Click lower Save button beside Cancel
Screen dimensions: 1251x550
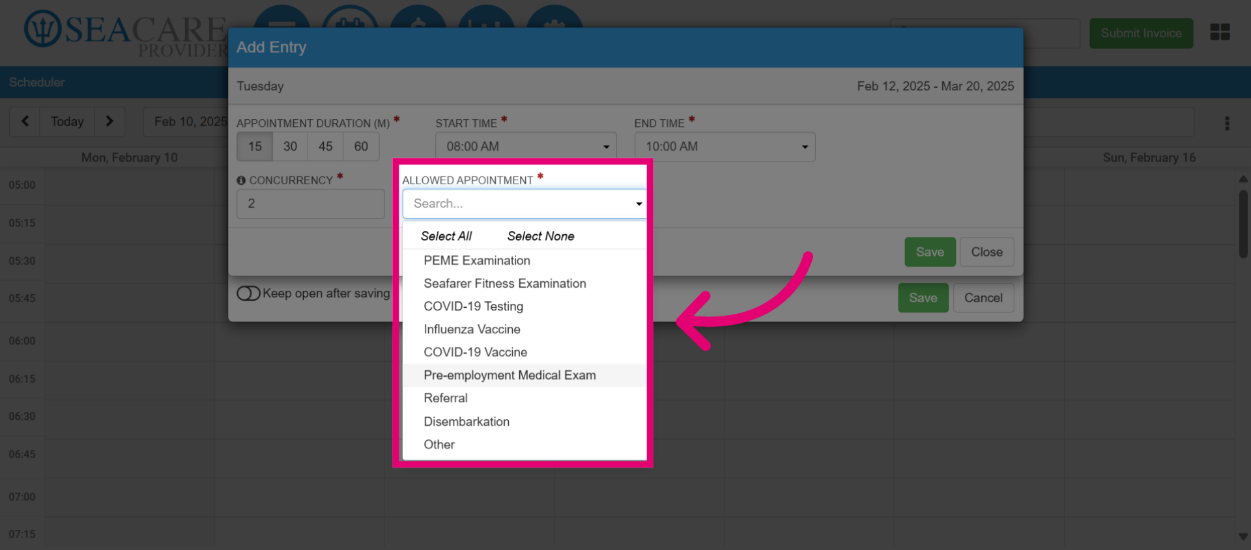[x=923, y=297]
